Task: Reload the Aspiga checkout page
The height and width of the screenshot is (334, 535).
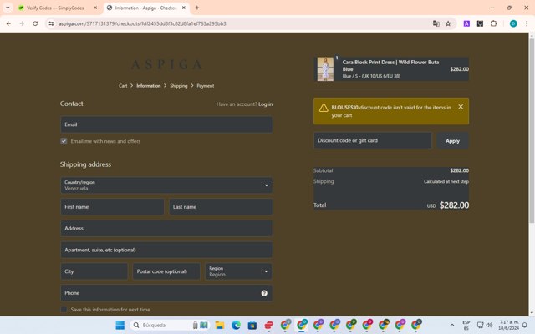Action: pyautogui.click(x=35, y=23)
